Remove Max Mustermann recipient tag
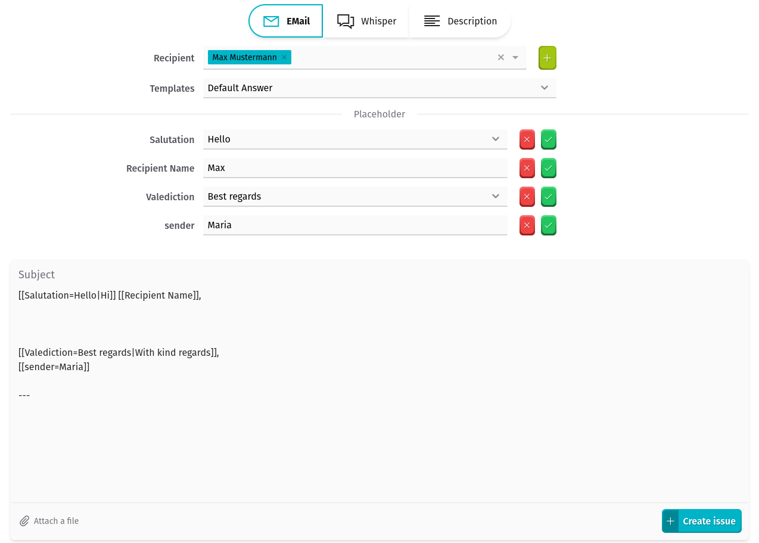The image size is (759, 543). point(284,58)
